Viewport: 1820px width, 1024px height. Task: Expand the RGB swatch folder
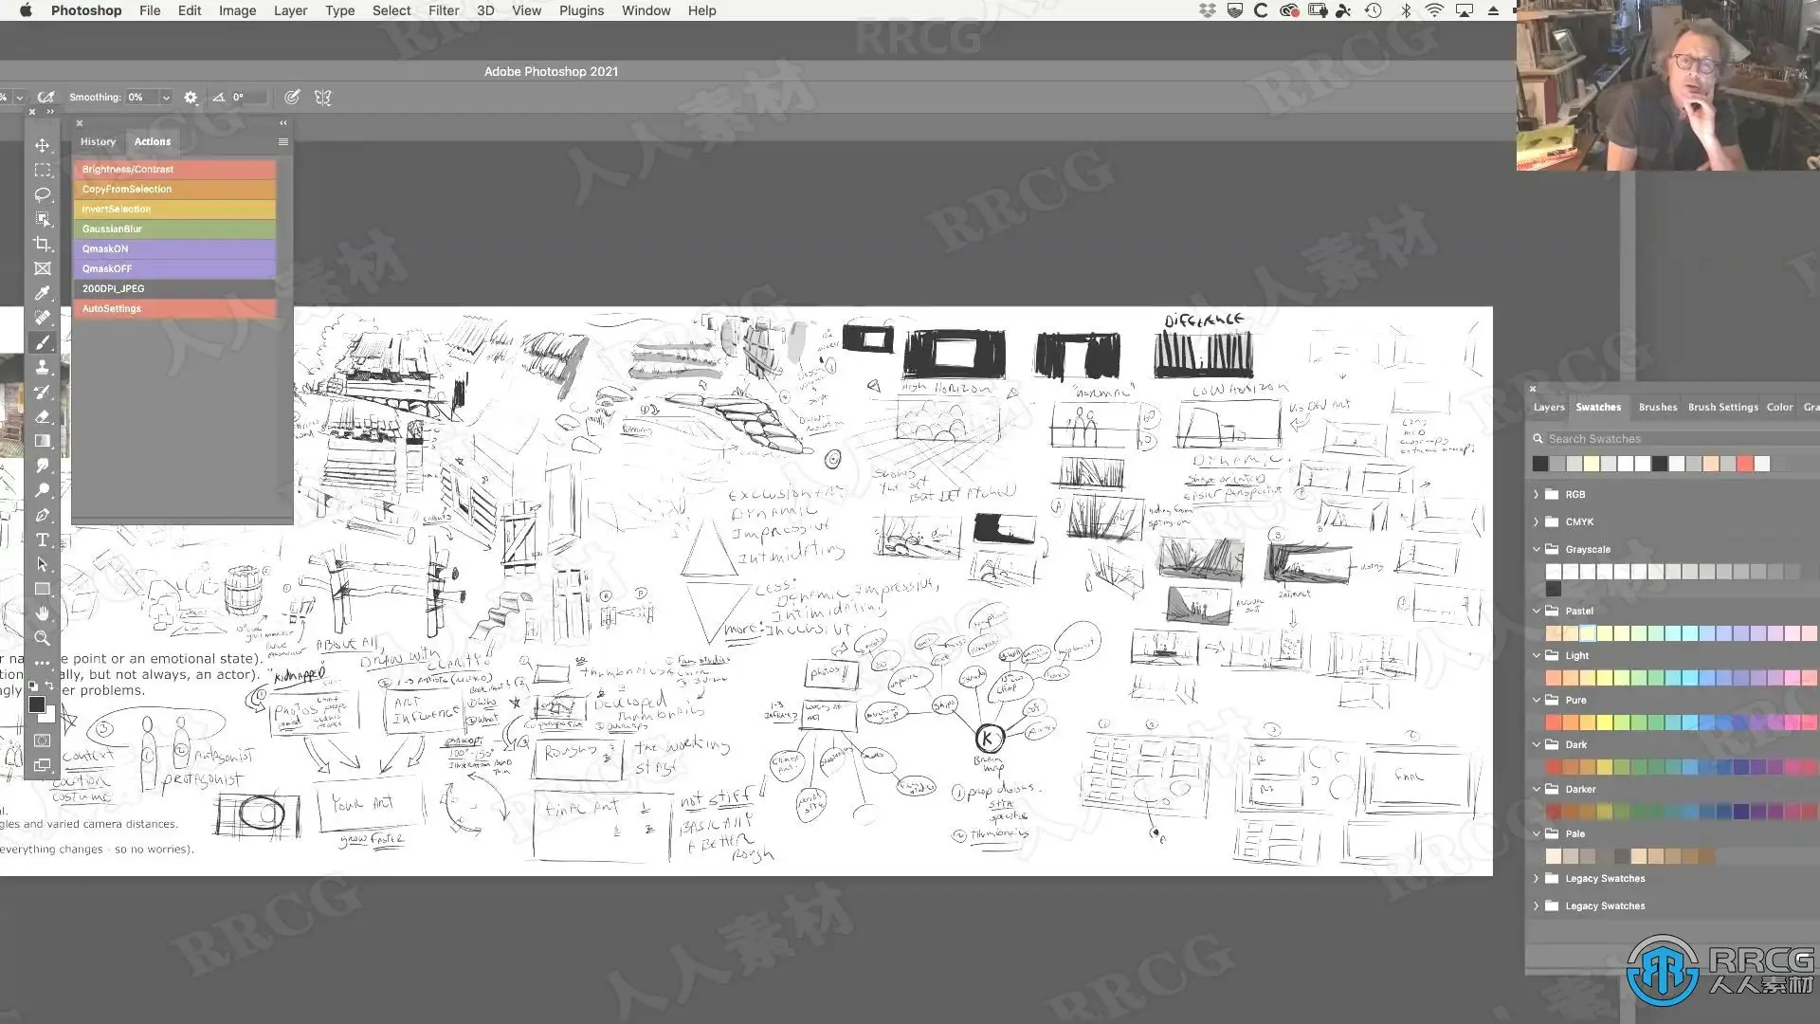tap(1536, 494)
